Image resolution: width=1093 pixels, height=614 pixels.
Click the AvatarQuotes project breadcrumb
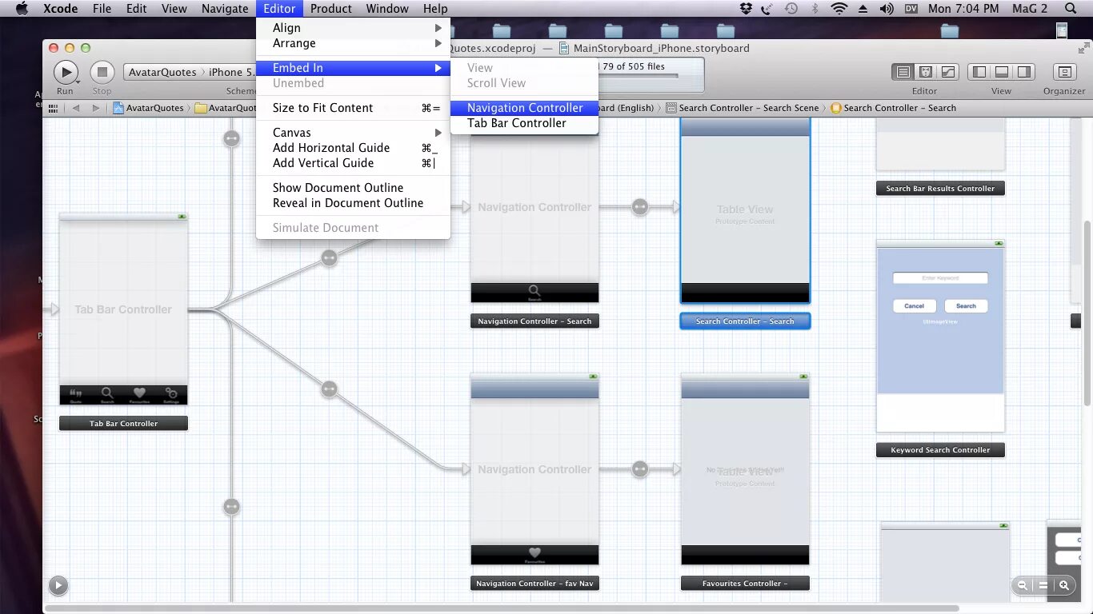(149, 108)
